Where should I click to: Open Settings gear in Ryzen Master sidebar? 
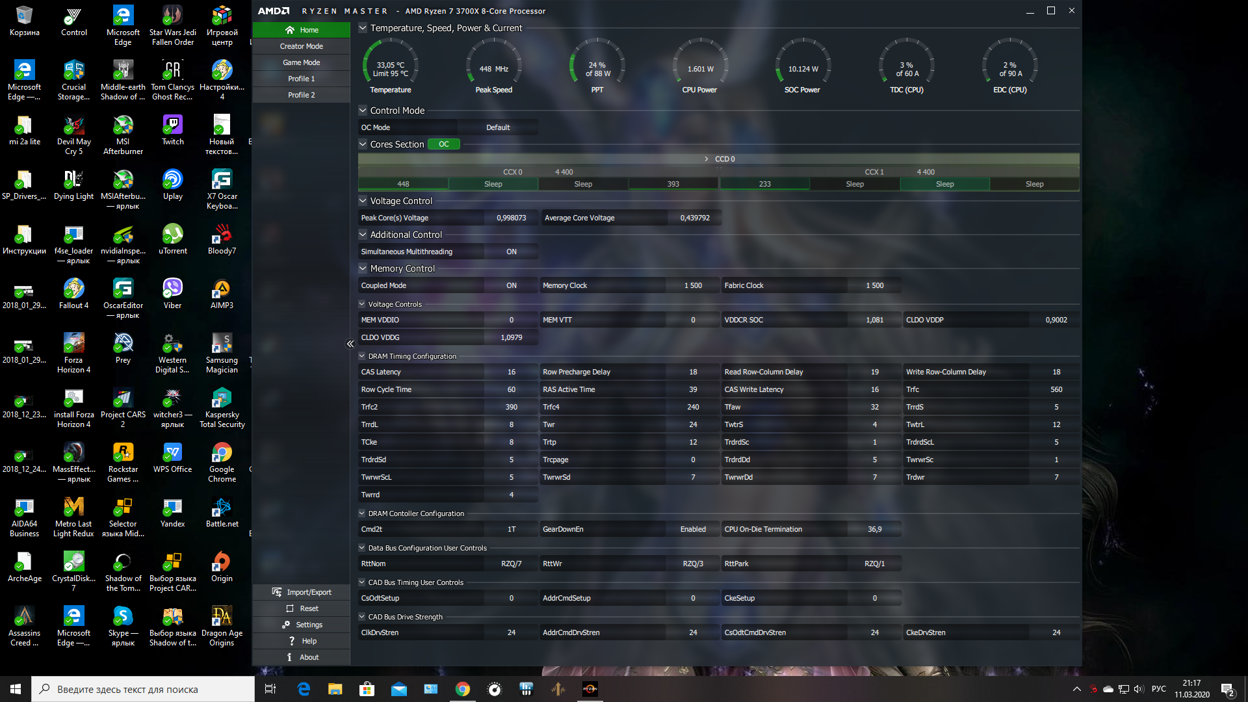[x=286, y=625]
